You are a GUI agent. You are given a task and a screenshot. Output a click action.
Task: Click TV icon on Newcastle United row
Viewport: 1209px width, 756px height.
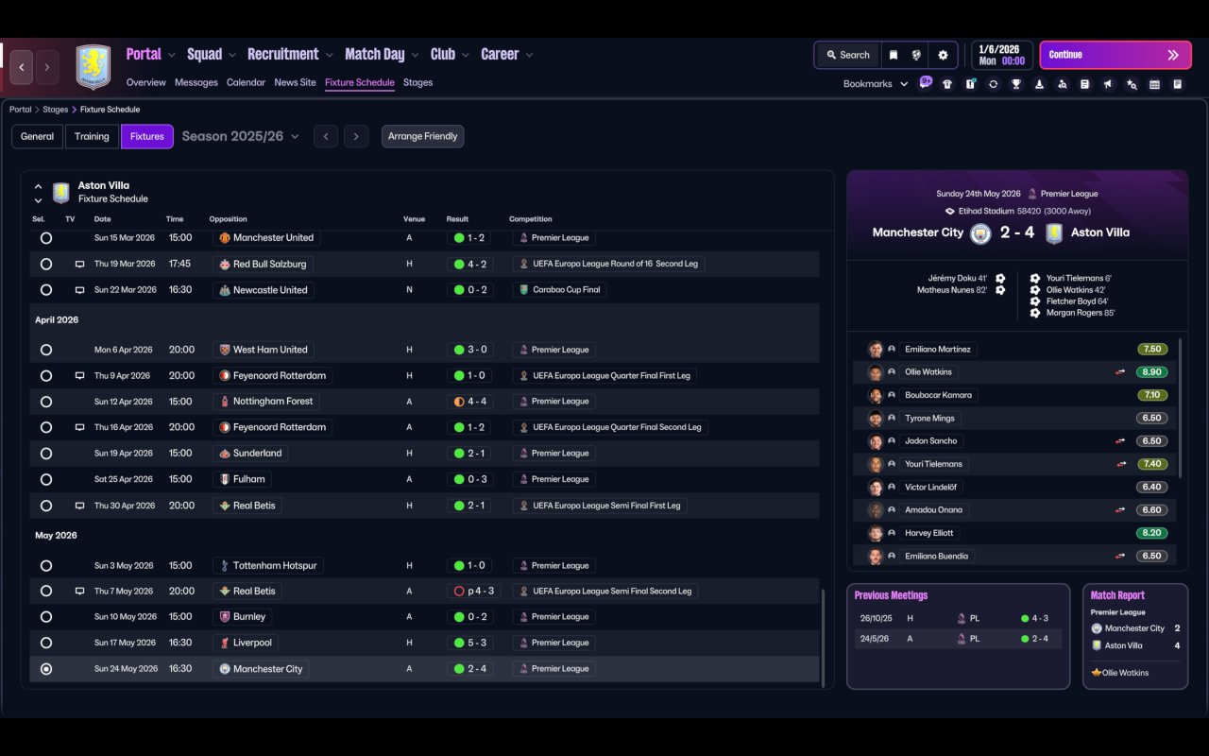(x=80, y=290)
